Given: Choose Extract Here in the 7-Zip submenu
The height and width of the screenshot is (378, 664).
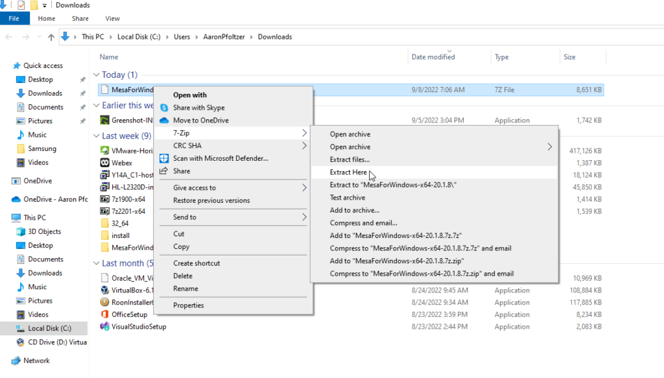Looking at the screenshot, I should [x=434, y=172].
